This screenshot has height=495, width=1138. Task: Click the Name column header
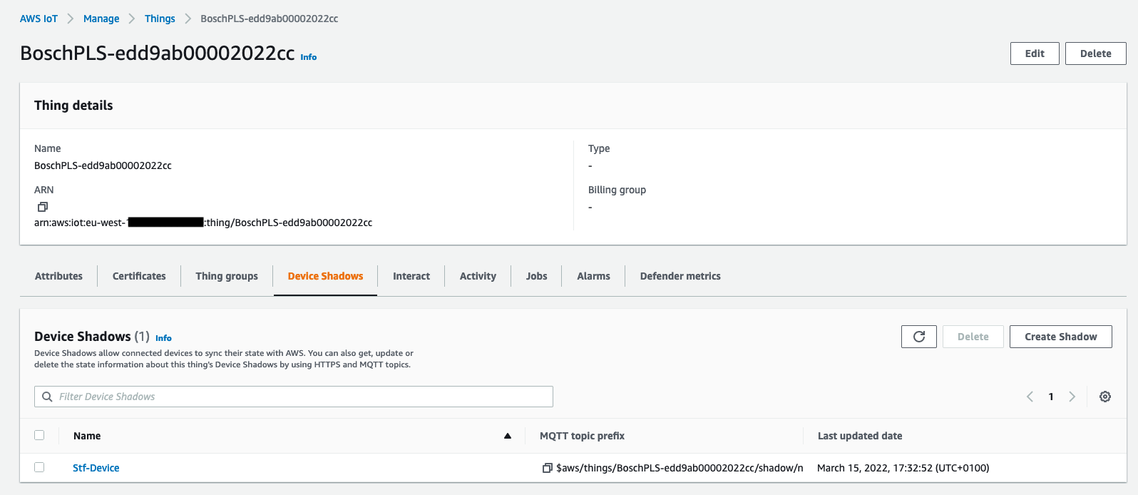(x=87, y=436)
